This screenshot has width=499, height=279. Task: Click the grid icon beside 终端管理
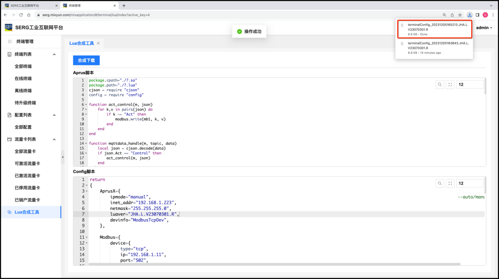click(10, 42)
